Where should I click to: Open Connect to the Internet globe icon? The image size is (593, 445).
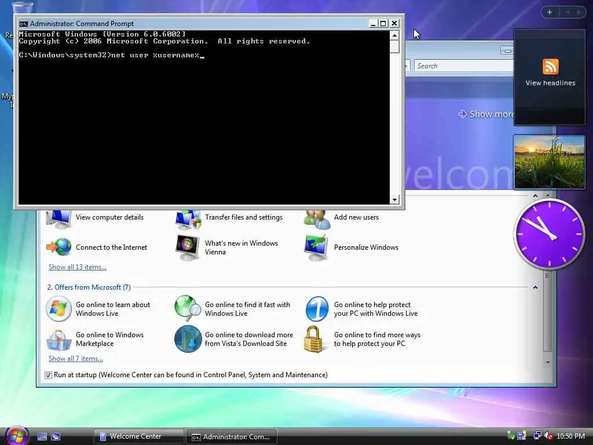click(x=58, y=247)
